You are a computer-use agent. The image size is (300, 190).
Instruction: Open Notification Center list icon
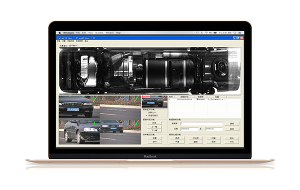(239, 33)
